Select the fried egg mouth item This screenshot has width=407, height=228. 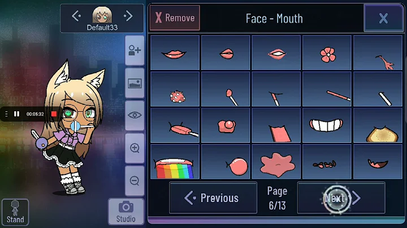[x=226, y=125]
